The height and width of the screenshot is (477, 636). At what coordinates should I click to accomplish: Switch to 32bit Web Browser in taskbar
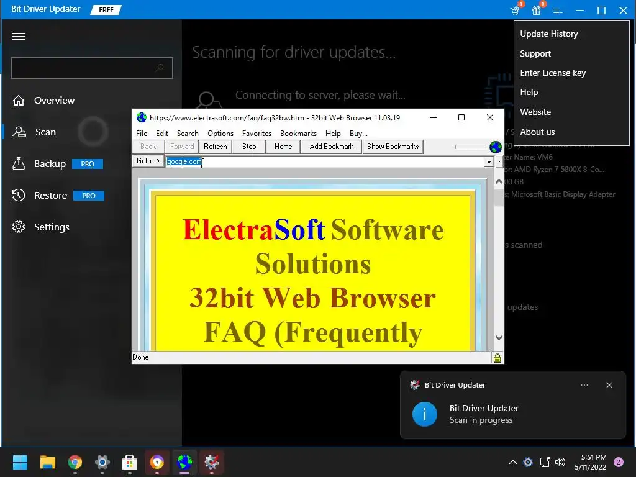pyautogui.click(x=184, y=462)
